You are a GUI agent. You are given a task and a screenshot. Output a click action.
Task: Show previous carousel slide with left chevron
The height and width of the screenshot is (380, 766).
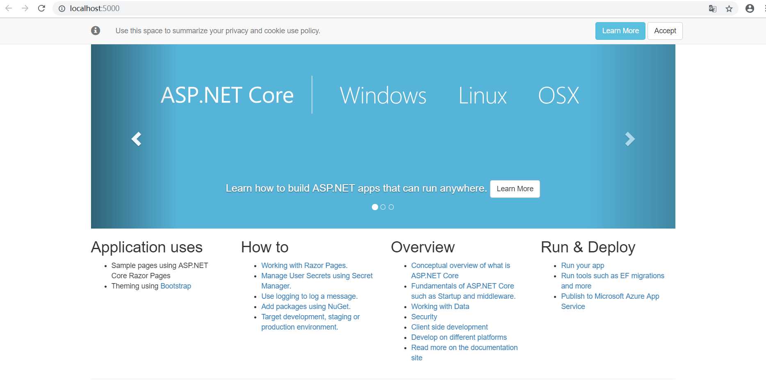[137, 139]
